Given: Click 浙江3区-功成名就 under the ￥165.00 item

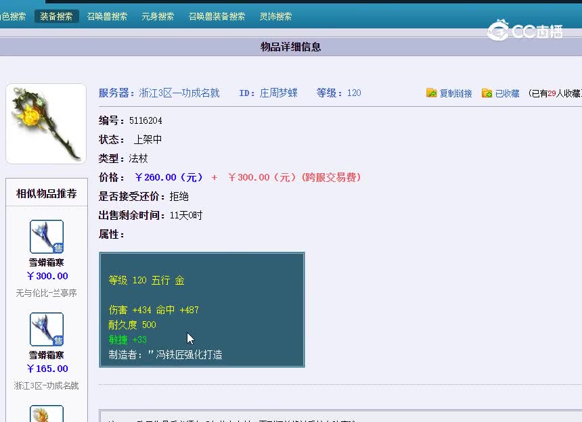Looking at the screenshot, I should pos(47,385).
